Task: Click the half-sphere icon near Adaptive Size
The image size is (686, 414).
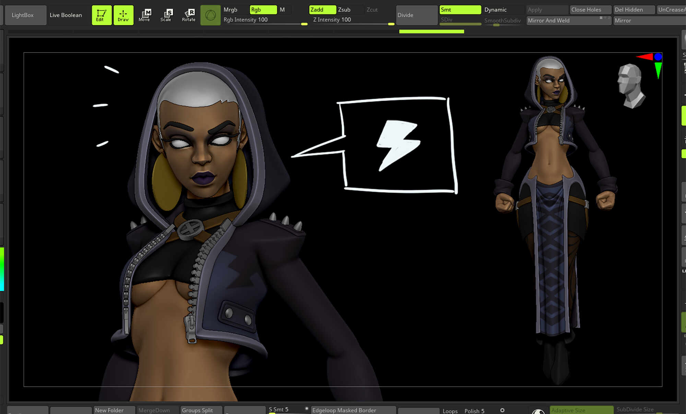Action: tap(538, 411)
